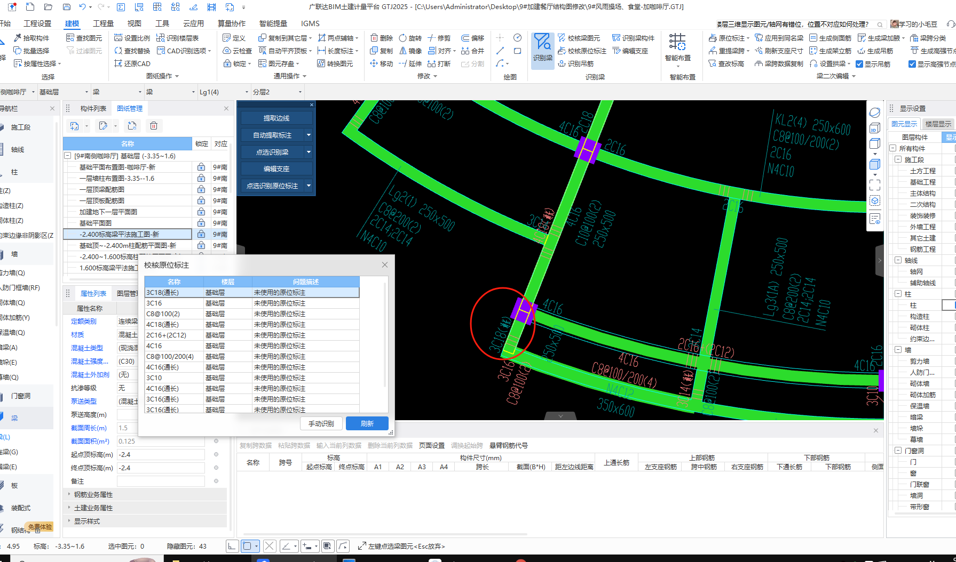
Task: Toggle 轴线 group checkbox in display settings
Action: click(898, 260)
